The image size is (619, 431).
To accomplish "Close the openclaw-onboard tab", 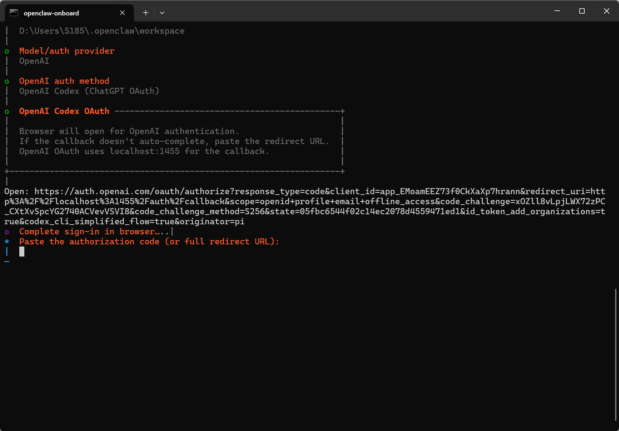I will pos(122,13).
